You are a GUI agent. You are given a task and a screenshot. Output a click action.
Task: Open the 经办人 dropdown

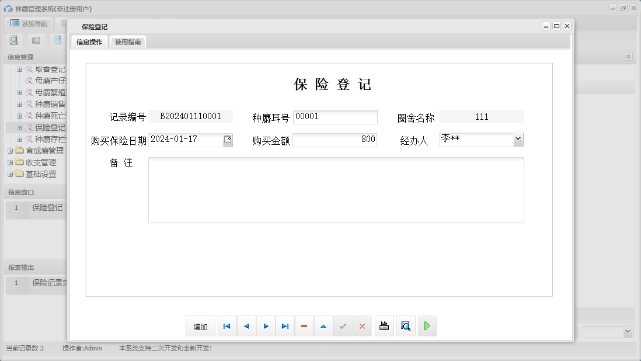517,139
